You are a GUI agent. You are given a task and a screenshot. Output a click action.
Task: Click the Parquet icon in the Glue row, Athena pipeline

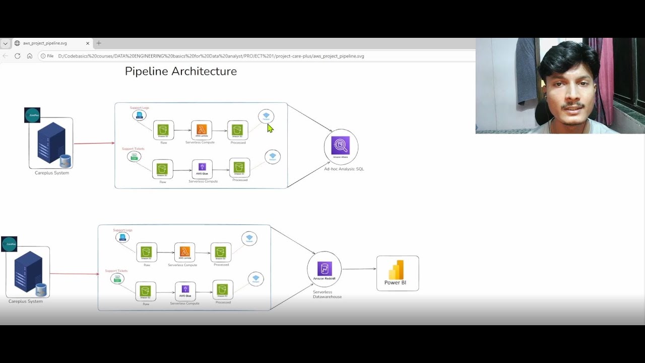273,157
